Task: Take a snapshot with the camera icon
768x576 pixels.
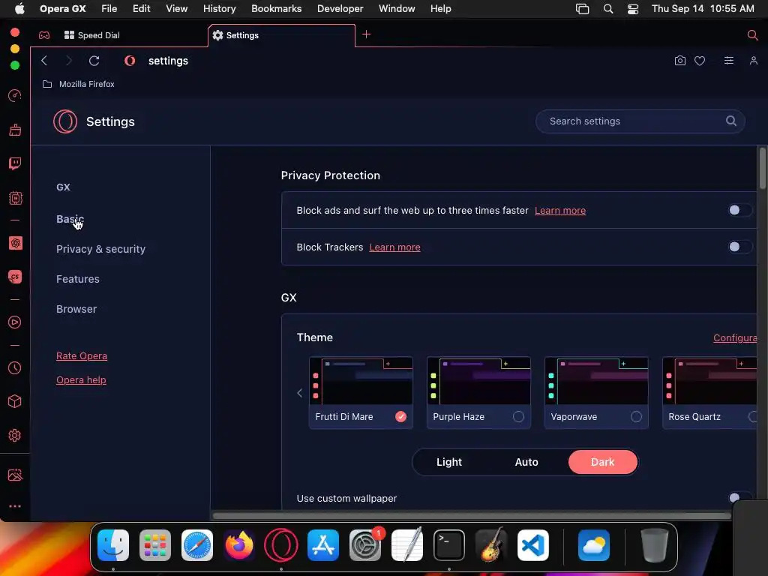Action: pos(679,61)
